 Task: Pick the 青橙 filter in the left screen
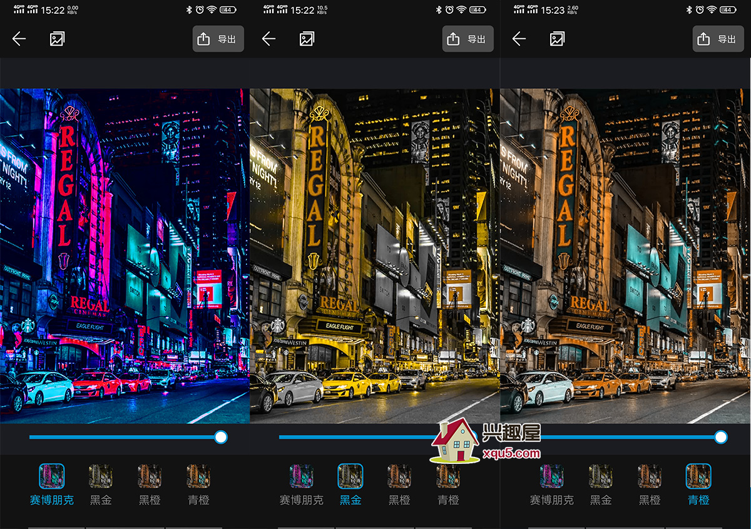coord(198,485)
